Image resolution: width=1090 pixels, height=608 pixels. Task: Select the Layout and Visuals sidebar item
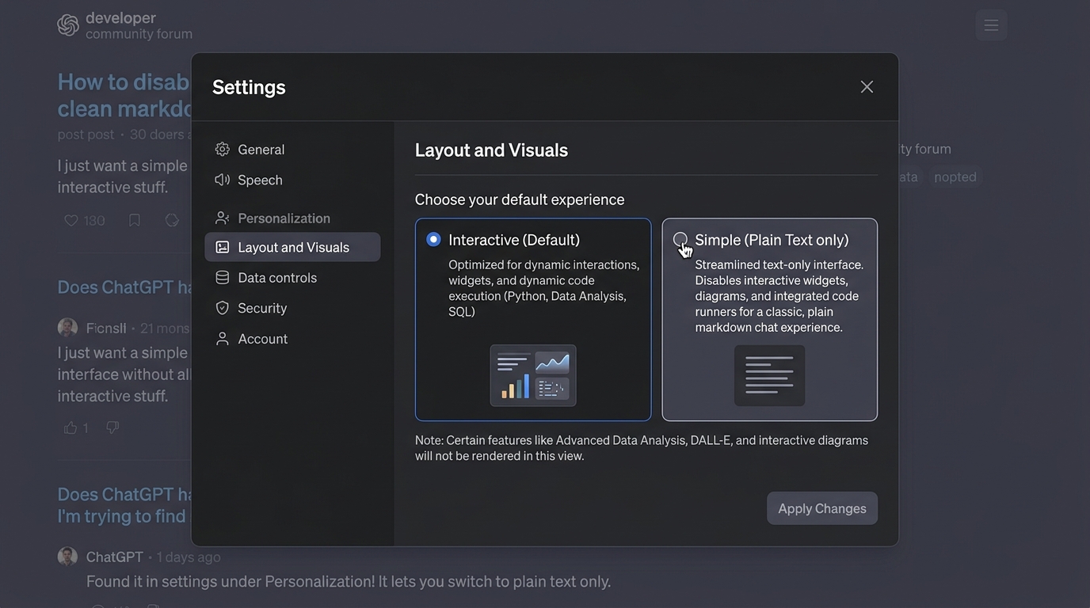coord(292,247)
